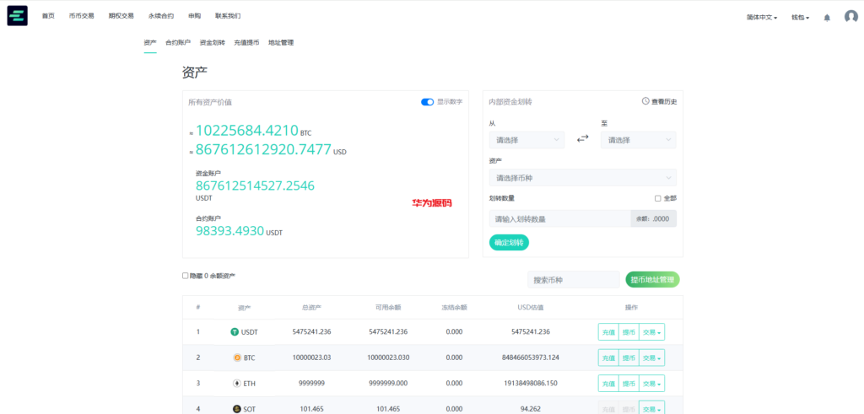This screenshot has height=414, width=864.
Task: Click the 总资产 column header
Action: 311,308
